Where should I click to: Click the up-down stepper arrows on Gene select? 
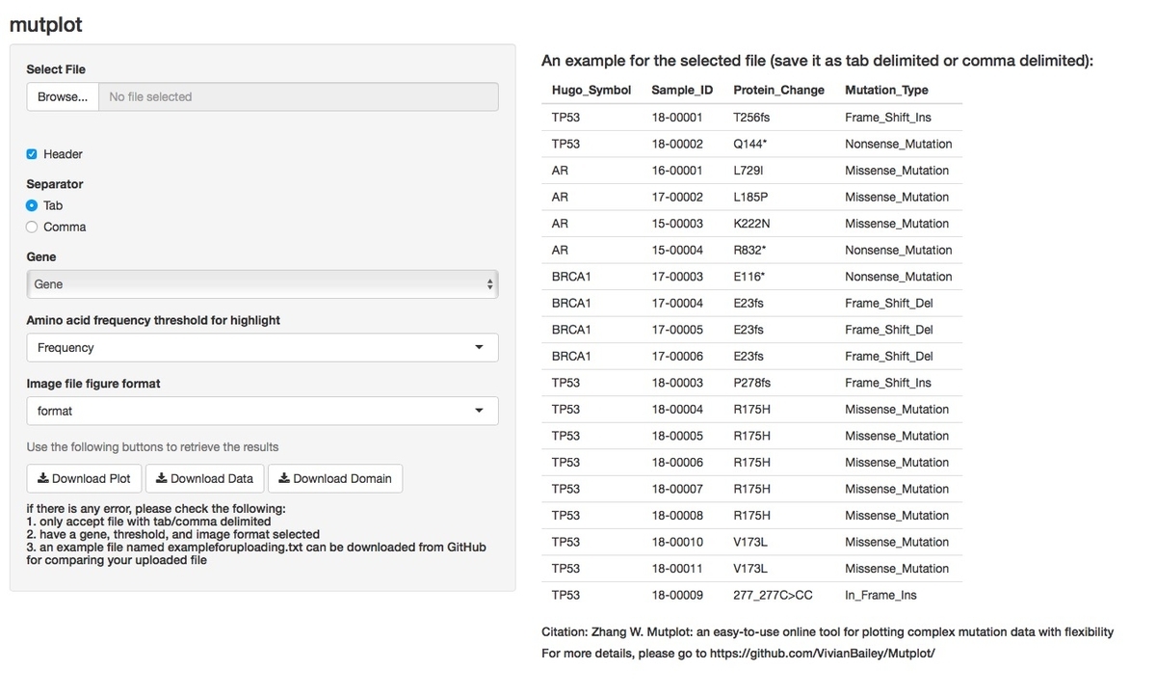click(x=490, y=284)
